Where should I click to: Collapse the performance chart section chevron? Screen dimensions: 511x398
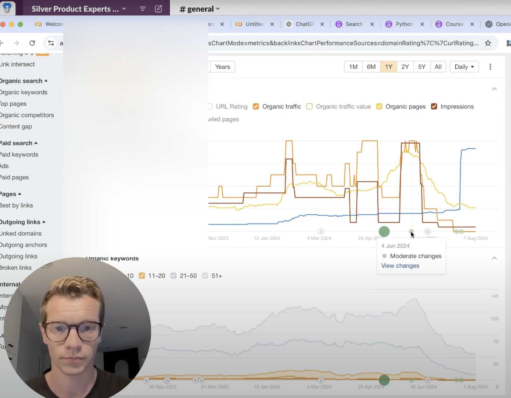(494, 89)
